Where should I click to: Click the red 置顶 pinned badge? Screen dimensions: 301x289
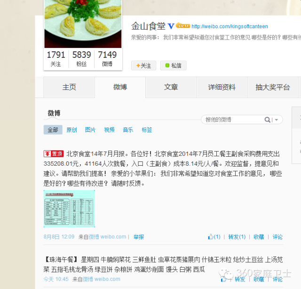[54, 154]
